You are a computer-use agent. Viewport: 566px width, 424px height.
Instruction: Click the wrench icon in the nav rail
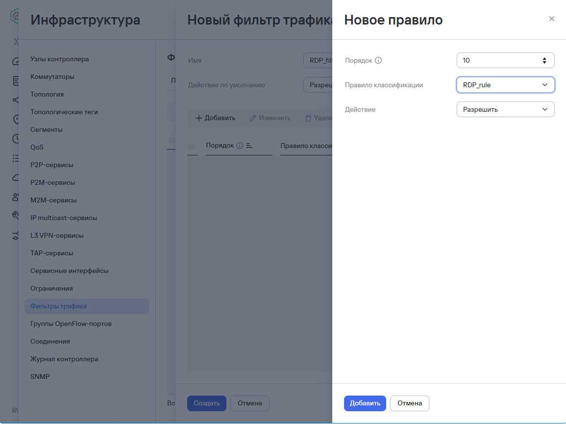pyautogui.click(x=16, y=216)
